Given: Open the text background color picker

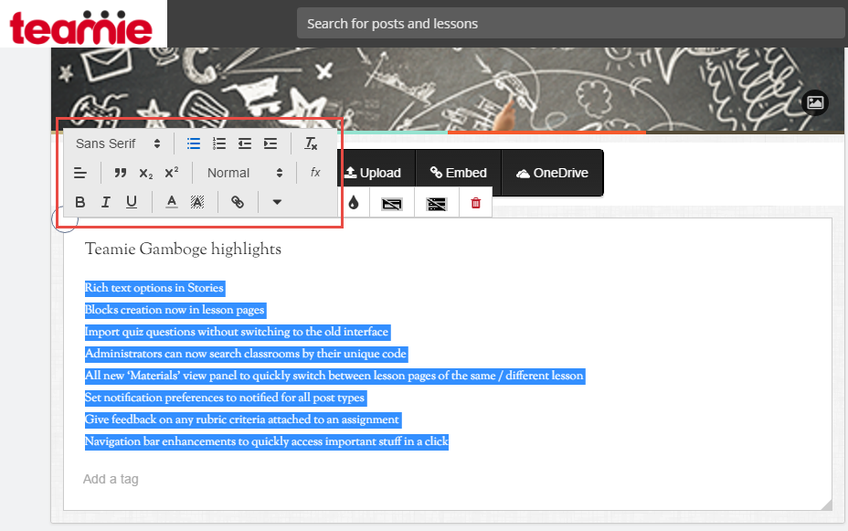Looking at the screenshot, I should click(197, 202).
